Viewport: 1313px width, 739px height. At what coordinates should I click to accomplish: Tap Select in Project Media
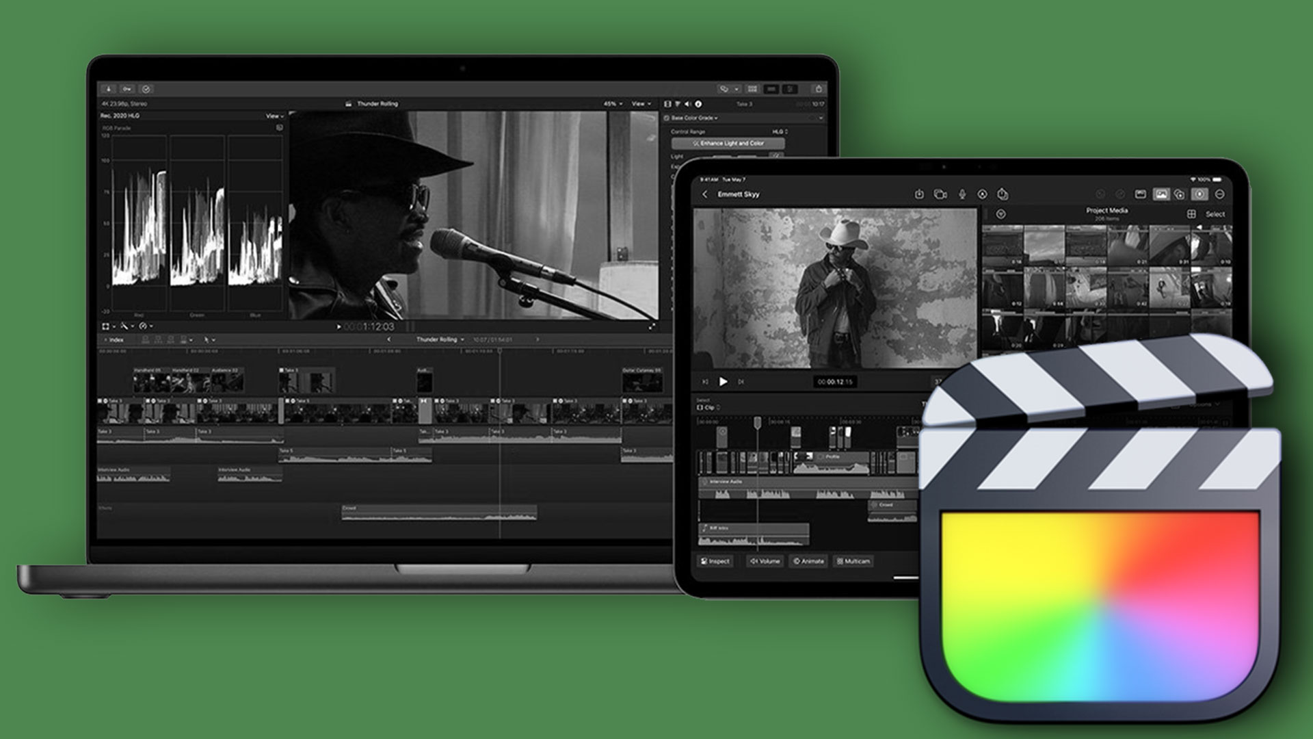(1215, 214)
